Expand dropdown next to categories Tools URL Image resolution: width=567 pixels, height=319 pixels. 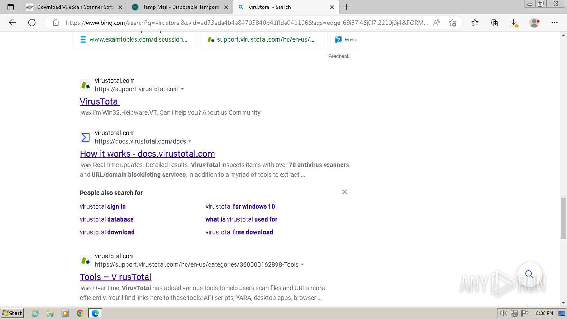[303, 265]
